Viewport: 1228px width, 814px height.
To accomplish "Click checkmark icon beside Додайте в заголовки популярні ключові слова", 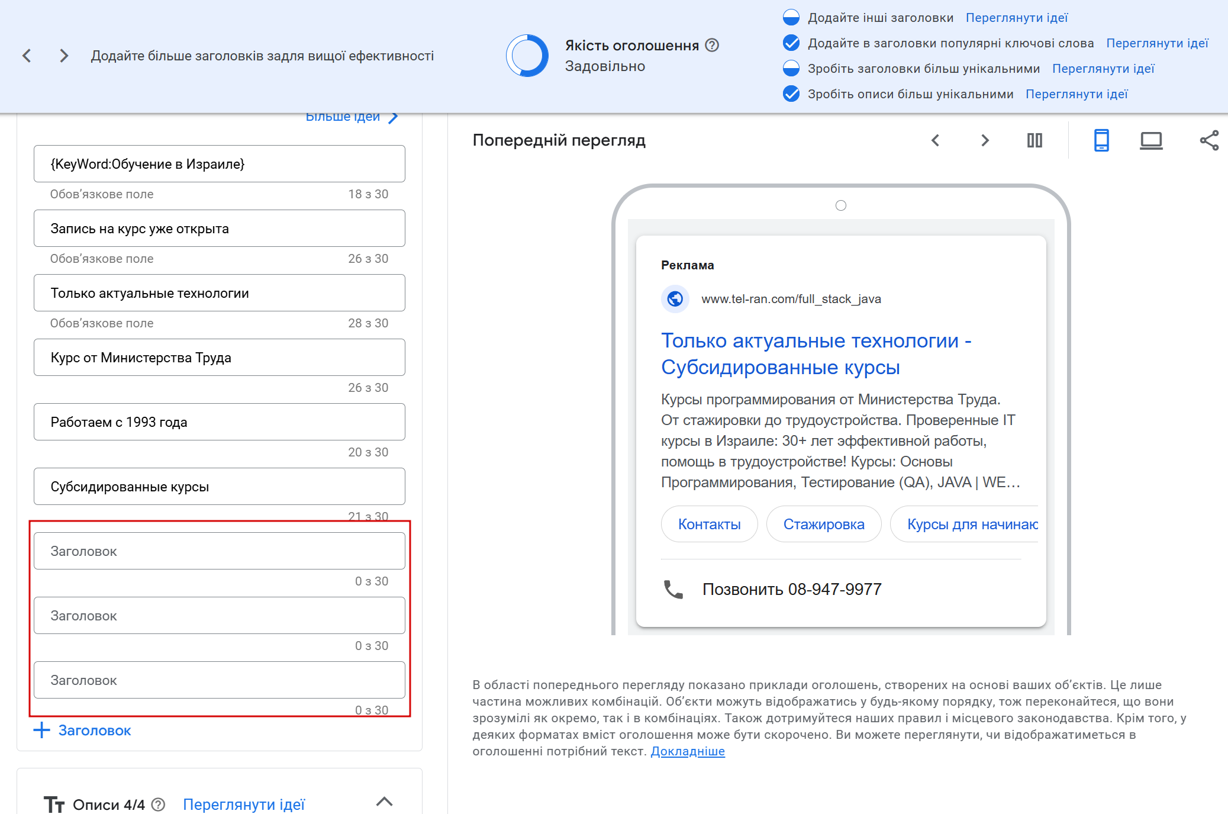I will [791, 43].
